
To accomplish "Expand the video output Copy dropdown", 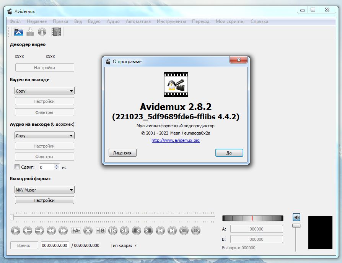I will tap(44, 91).
